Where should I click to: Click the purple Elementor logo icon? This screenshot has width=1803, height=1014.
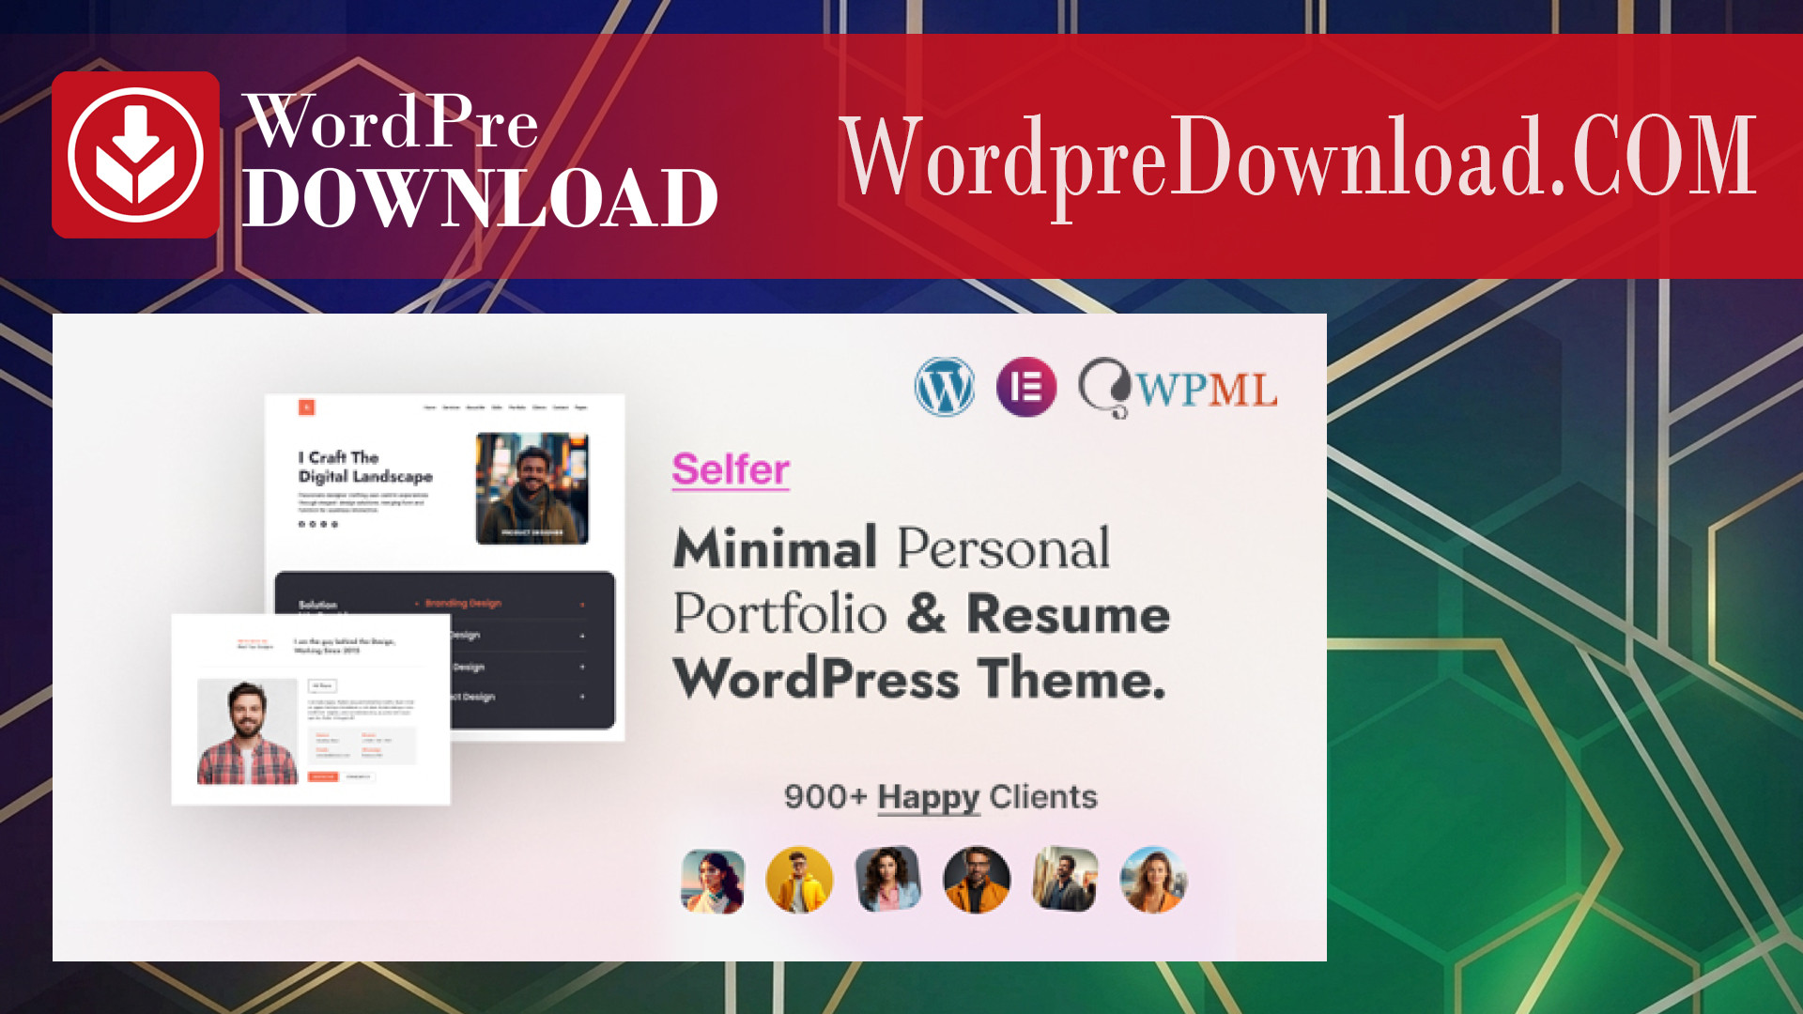coord(1026,387)
